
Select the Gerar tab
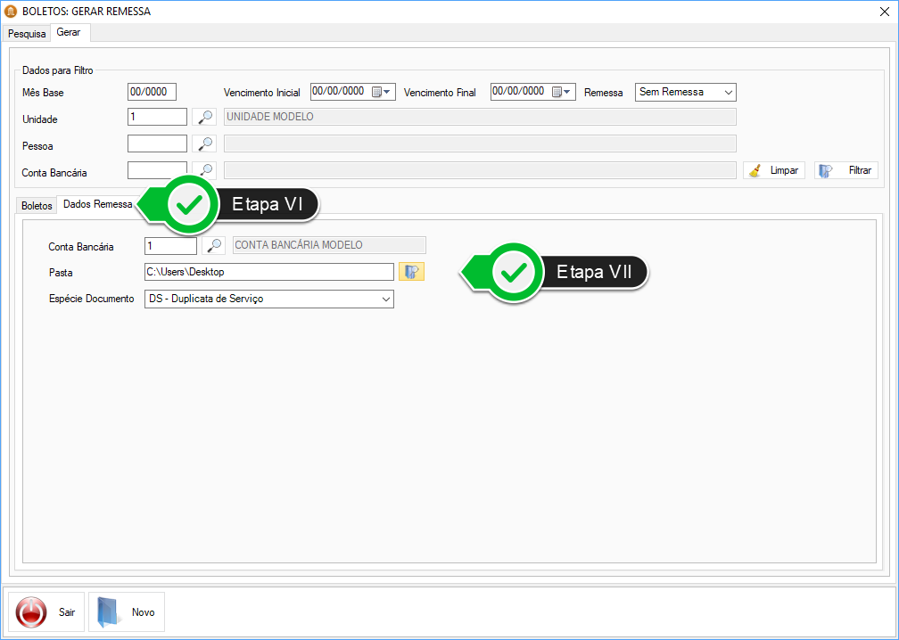(69, 33)
